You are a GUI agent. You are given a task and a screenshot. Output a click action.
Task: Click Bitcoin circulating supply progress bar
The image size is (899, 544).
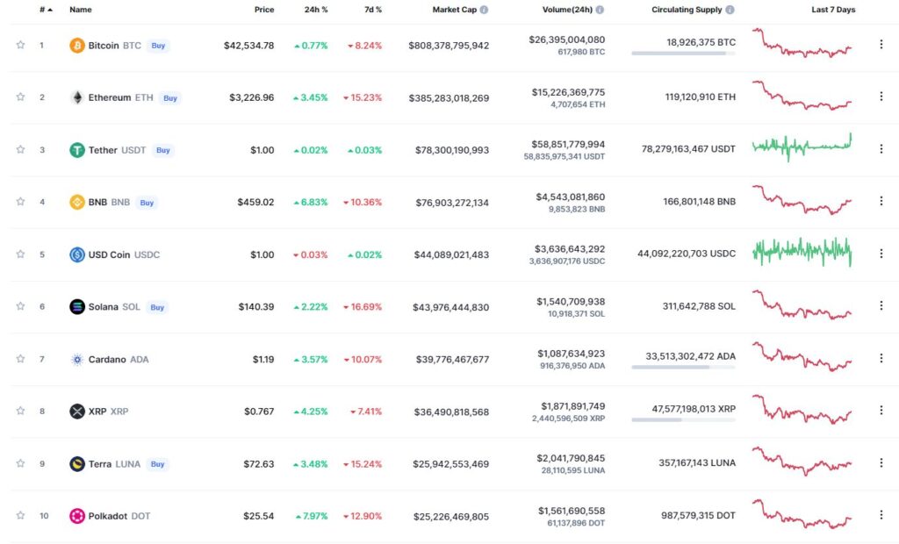click(x=683, y=54)
